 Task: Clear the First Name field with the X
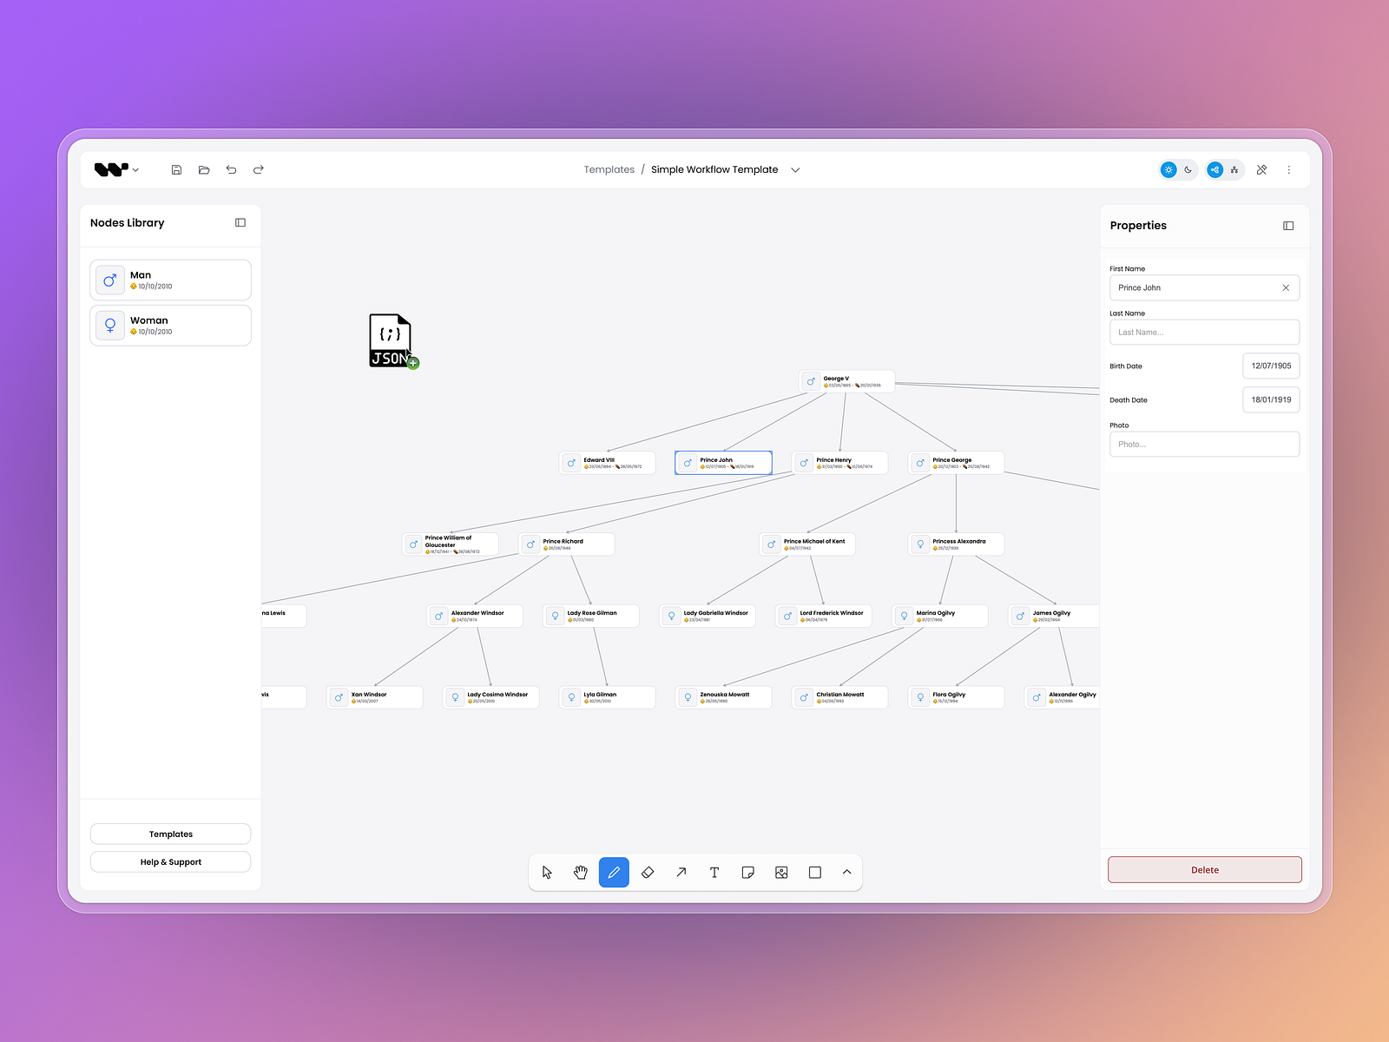[x=1286, y=287]
